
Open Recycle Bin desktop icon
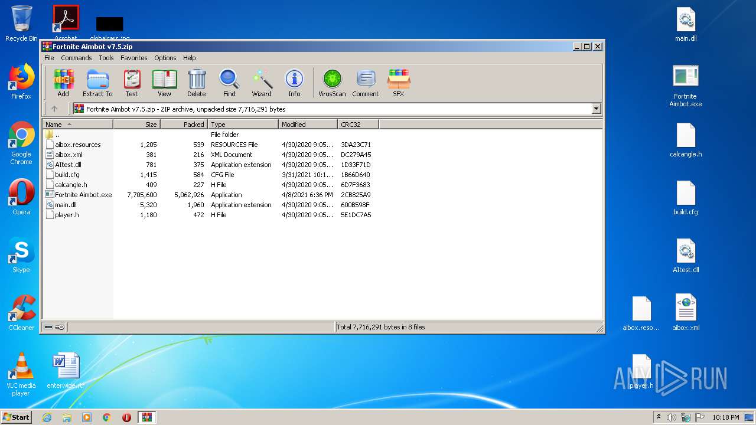tap(21, 24)
